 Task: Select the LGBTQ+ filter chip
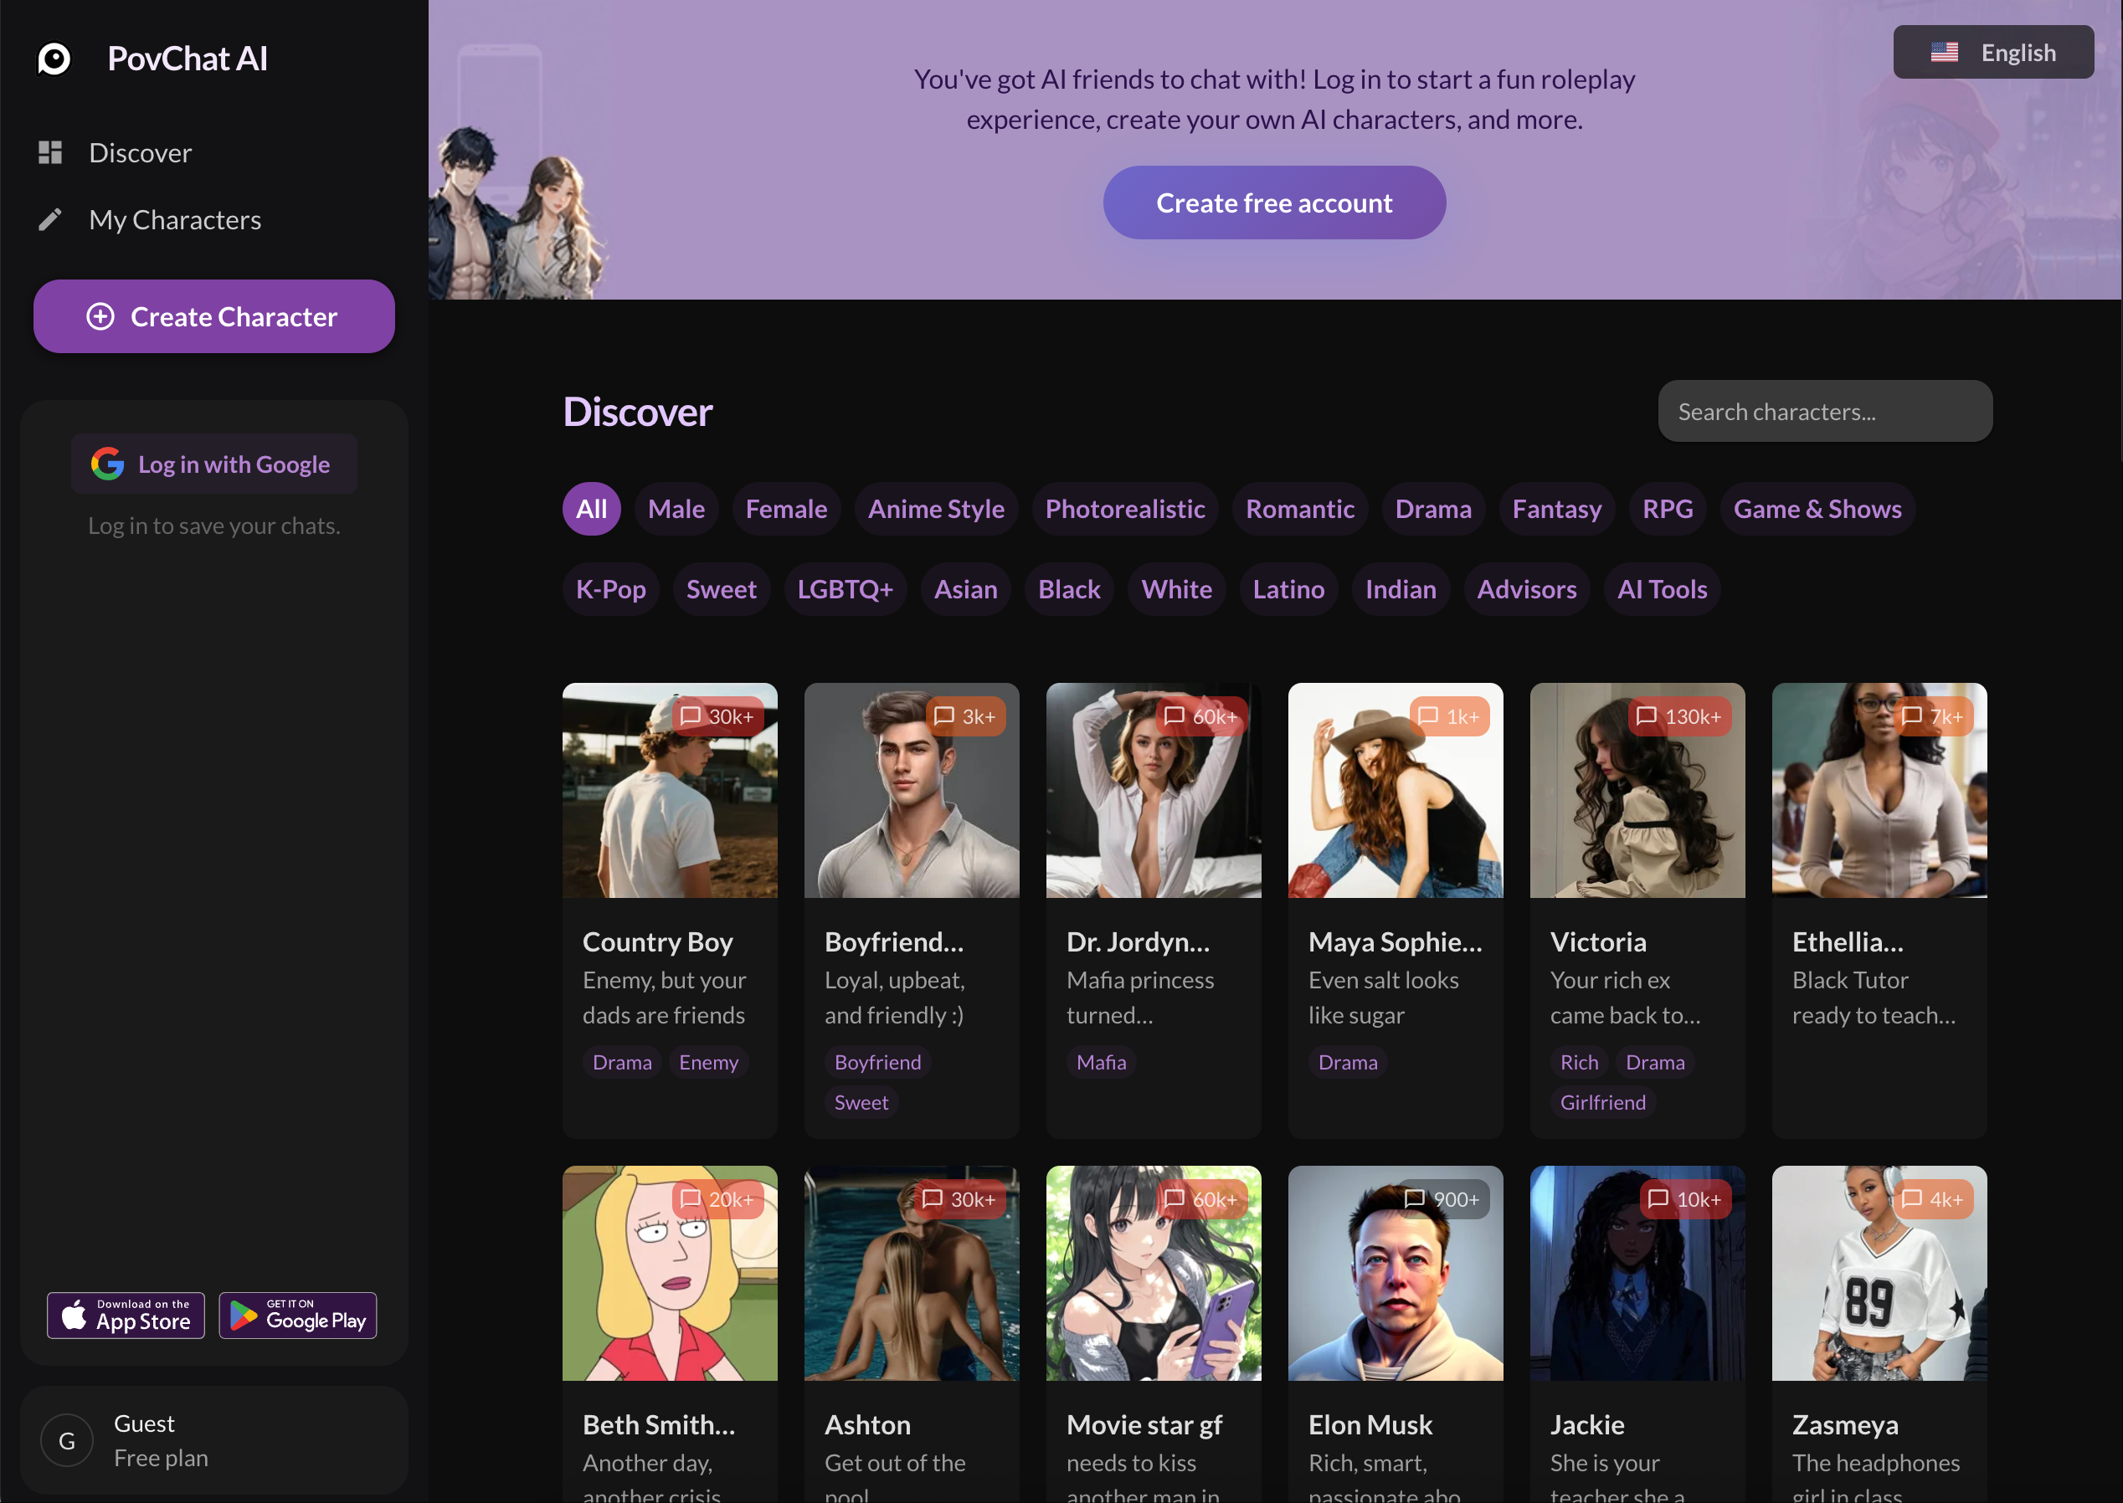tap(846, 589)
